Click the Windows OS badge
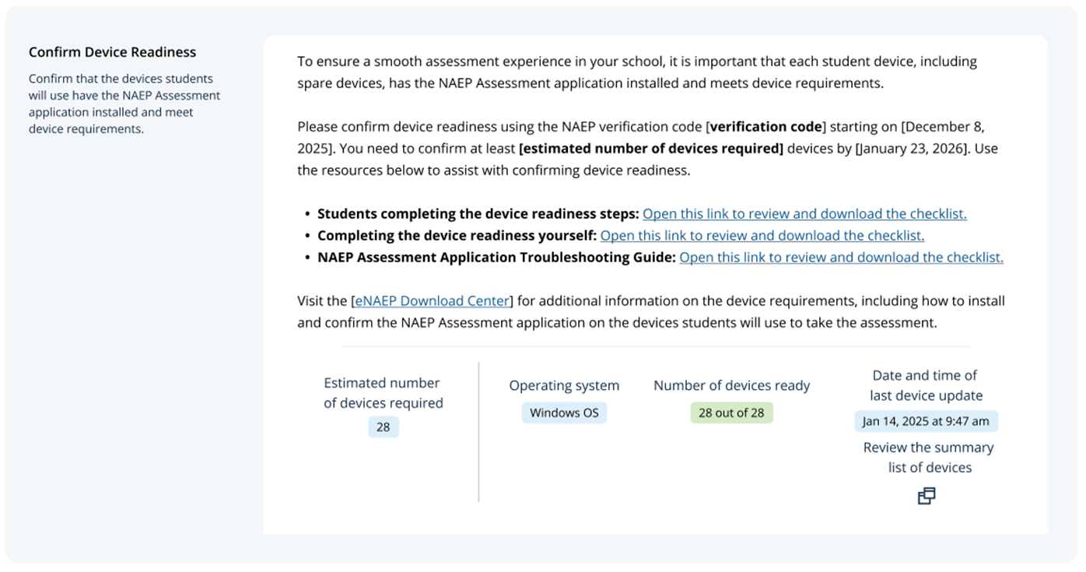The height and width of the screenshot is (572, 1086). point(564,413)
